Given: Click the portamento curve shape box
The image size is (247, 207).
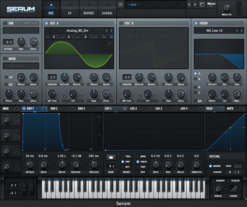Looking at the screenshot, I should point(234,189).
